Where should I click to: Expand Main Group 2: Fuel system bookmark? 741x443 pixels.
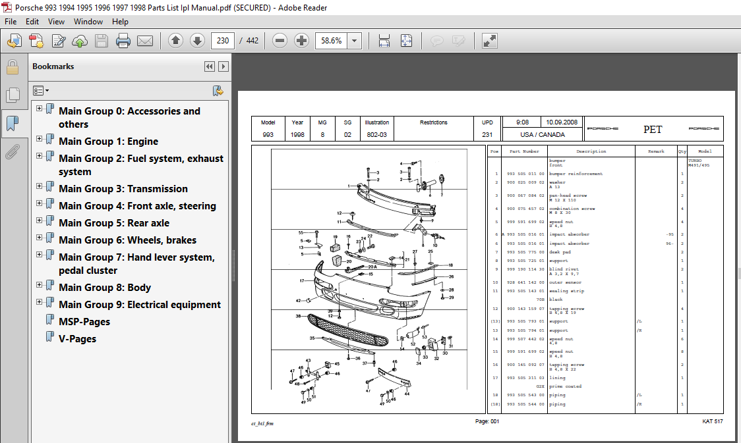(39, 156)
